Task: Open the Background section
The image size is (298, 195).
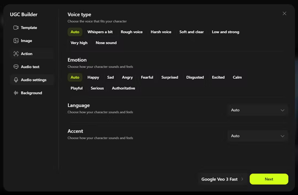Action: [32, 93]
